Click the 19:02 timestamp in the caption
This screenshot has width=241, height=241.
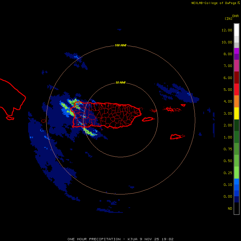(x=168, y=239)
